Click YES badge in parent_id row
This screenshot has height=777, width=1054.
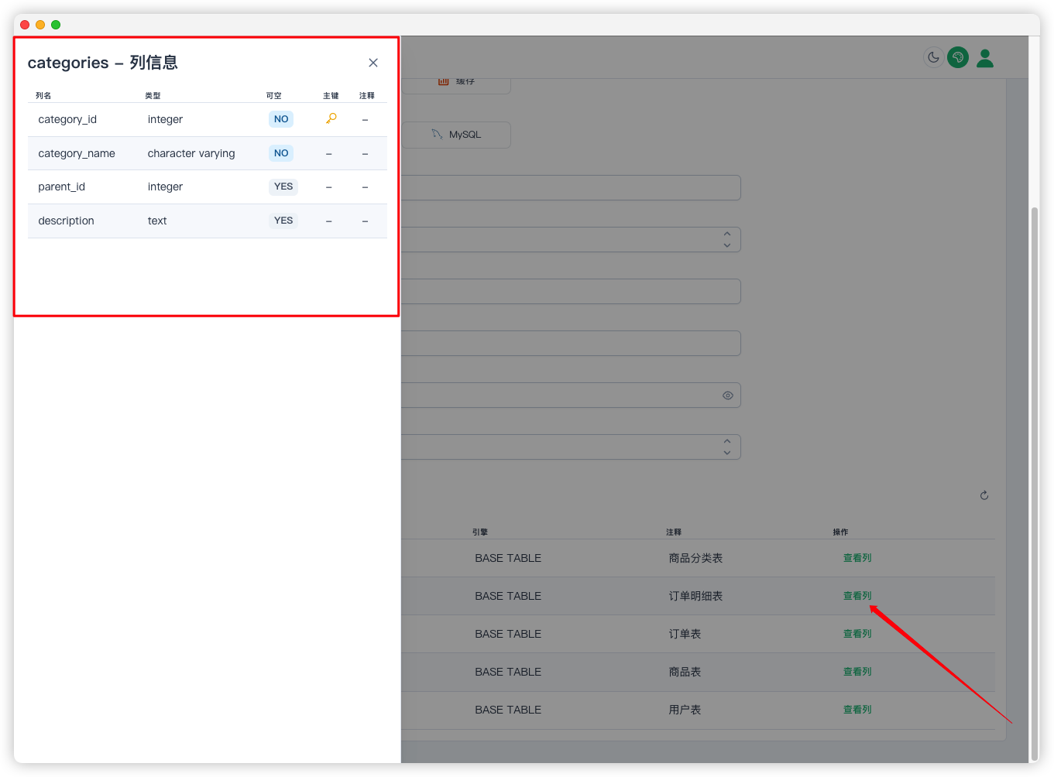pyautogui.click(x=283, y=187)
